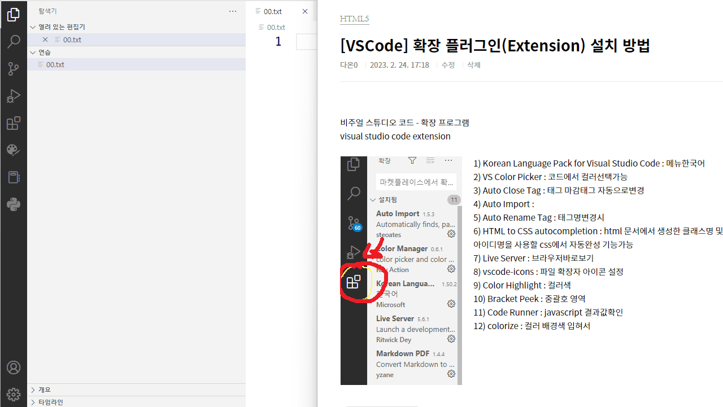
Task: Click the Markdown PDF entry in image
Action: coord(416,364)
